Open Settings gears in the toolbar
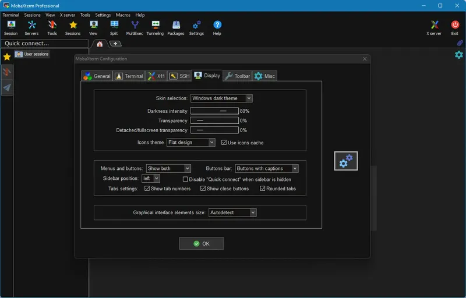 click(x=196, y=28)
